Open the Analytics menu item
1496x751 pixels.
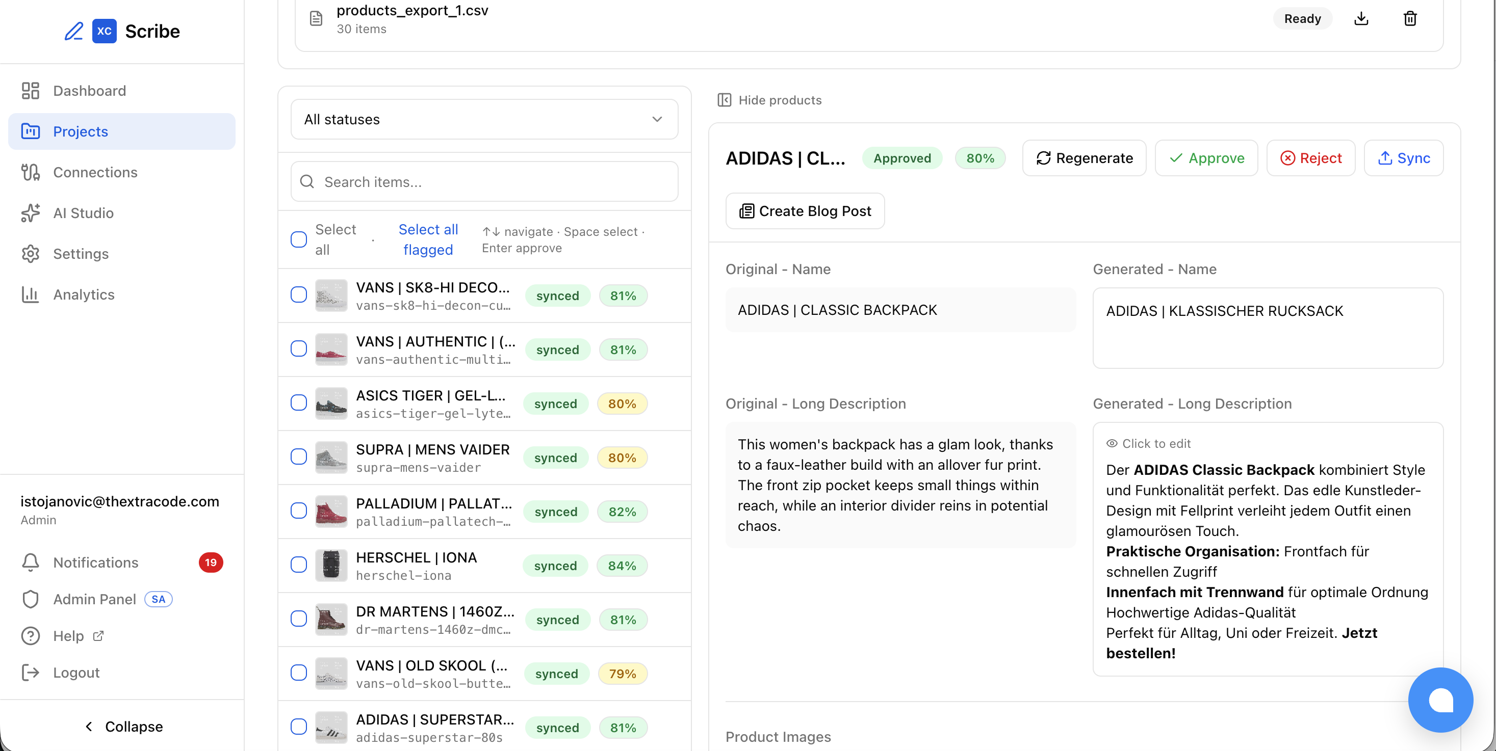coord(84,294)
